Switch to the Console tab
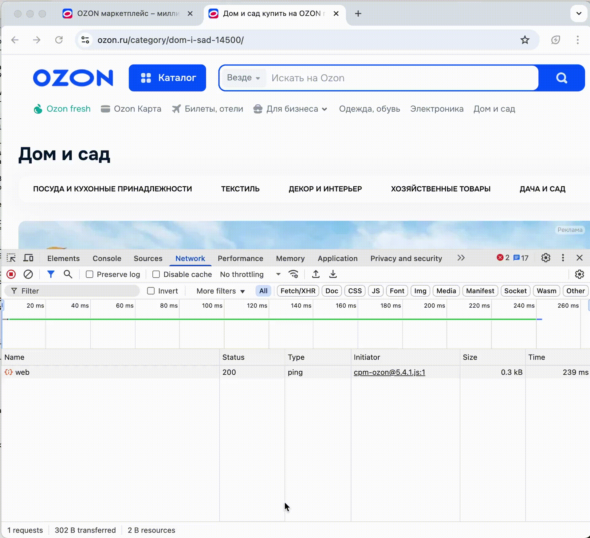Screen dimensions: 590x538 point(107,258)
